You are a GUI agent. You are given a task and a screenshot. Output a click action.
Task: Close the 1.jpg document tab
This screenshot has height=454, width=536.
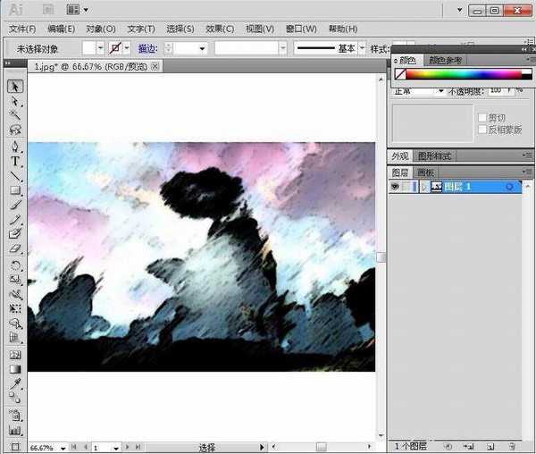(155, 66)
